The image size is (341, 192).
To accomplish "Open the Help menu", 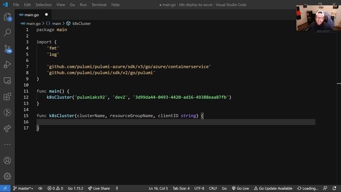I will tap(116, 5).
